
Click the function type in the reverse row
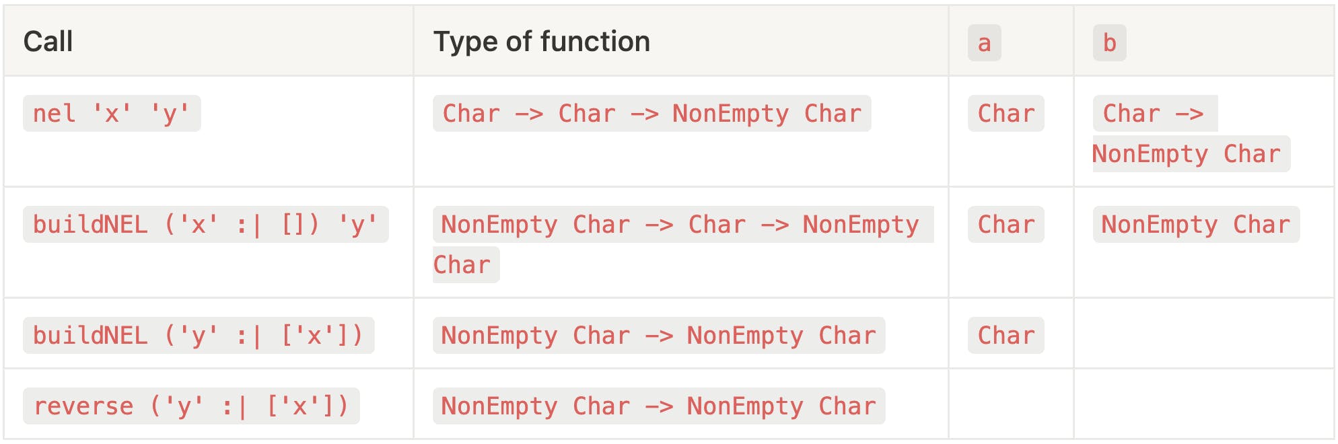pos(658,406)
